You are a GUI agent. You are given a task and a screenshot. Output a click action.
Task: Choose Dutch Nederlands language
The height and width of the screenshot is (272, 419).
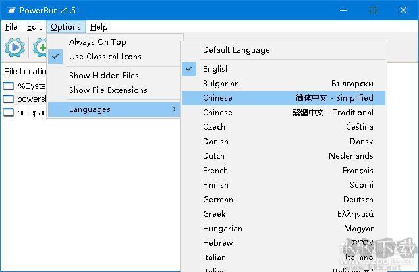click(x=284, y=156)
